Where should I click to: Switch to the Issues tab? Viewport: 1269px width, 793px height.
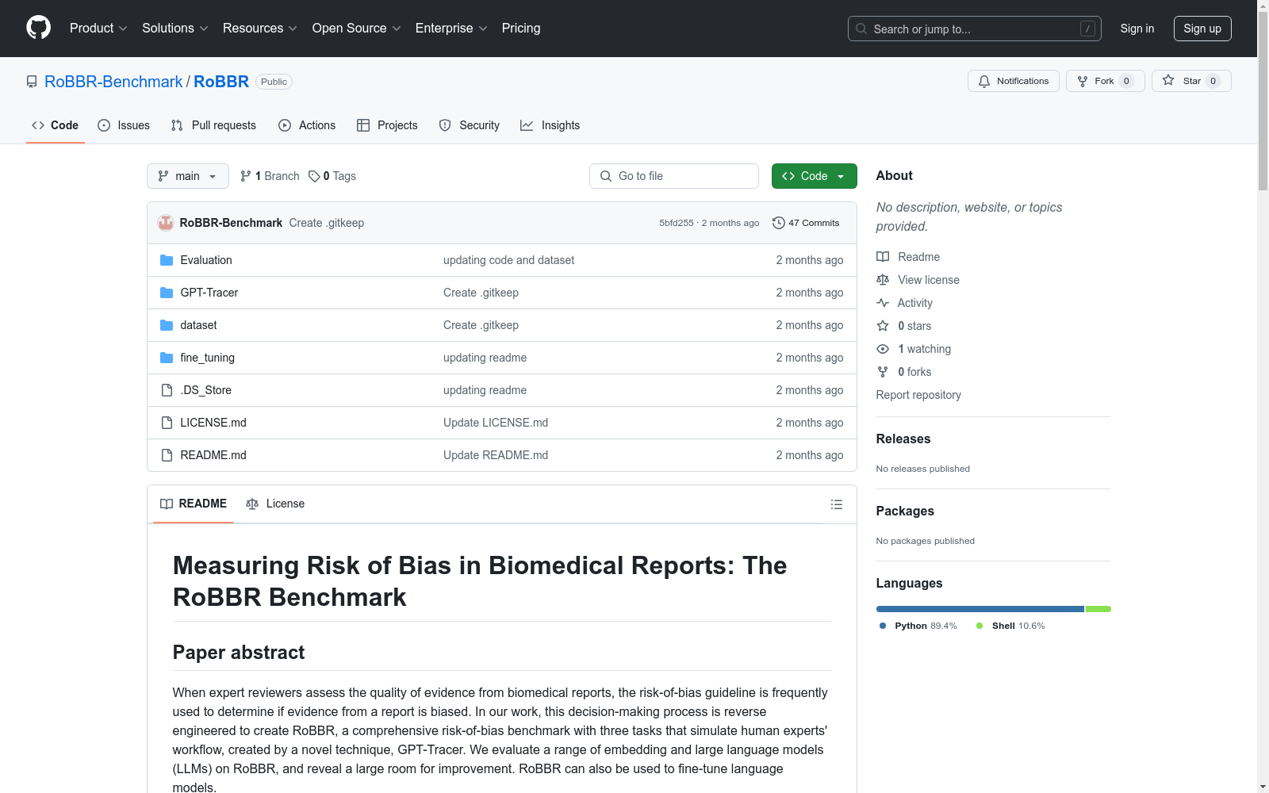(x=124, y=125)
